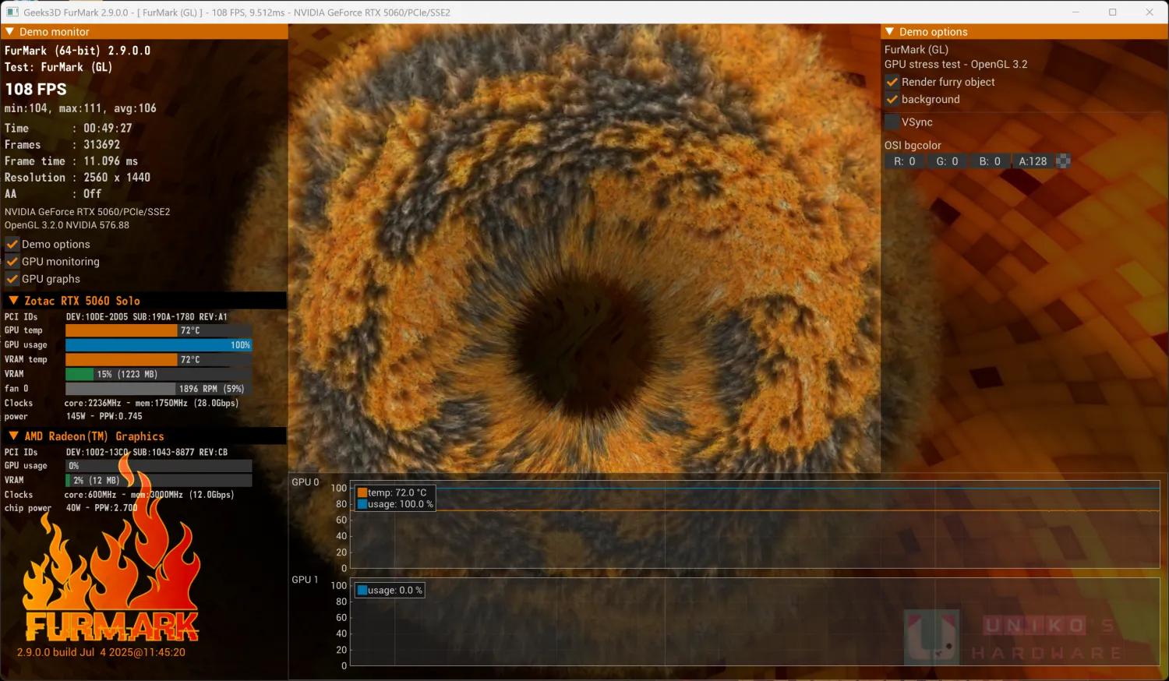Click the Frames 313692 value
1169x681 pixels.
point(102,144)
